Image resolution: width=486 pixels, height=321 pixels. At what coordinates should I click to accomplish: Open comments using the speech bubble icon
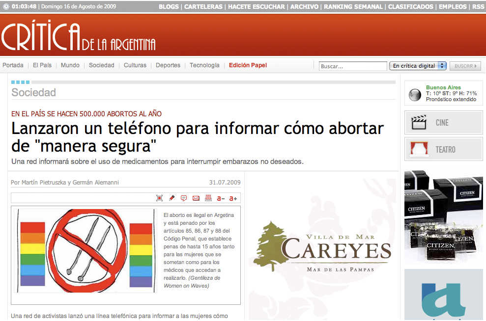click(184, 198)
